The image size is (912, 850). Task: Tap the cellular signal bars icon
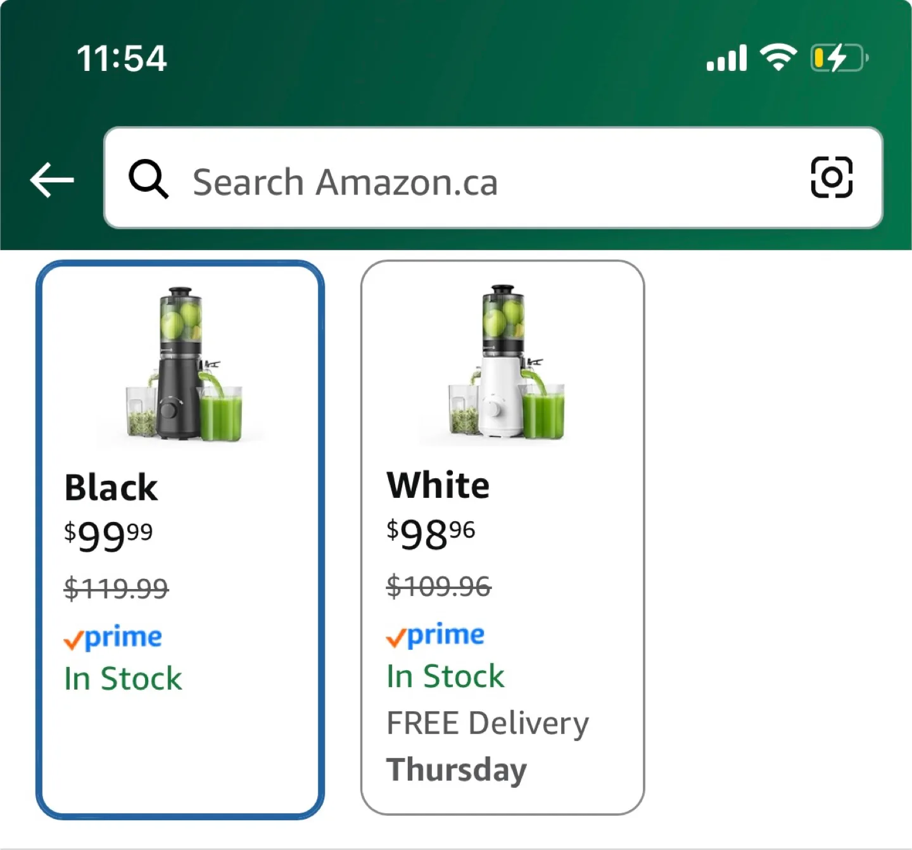point(727,58)
